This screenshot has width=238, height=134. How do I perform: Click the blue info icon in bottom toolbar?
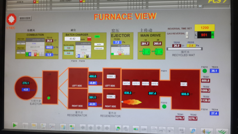[193, 131]
